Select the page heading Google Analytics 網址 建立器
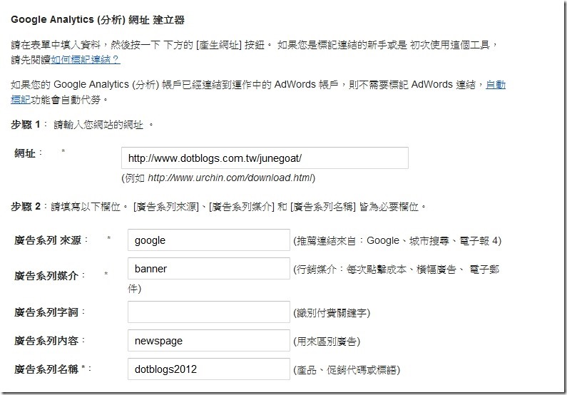 (x=98, y=20)
